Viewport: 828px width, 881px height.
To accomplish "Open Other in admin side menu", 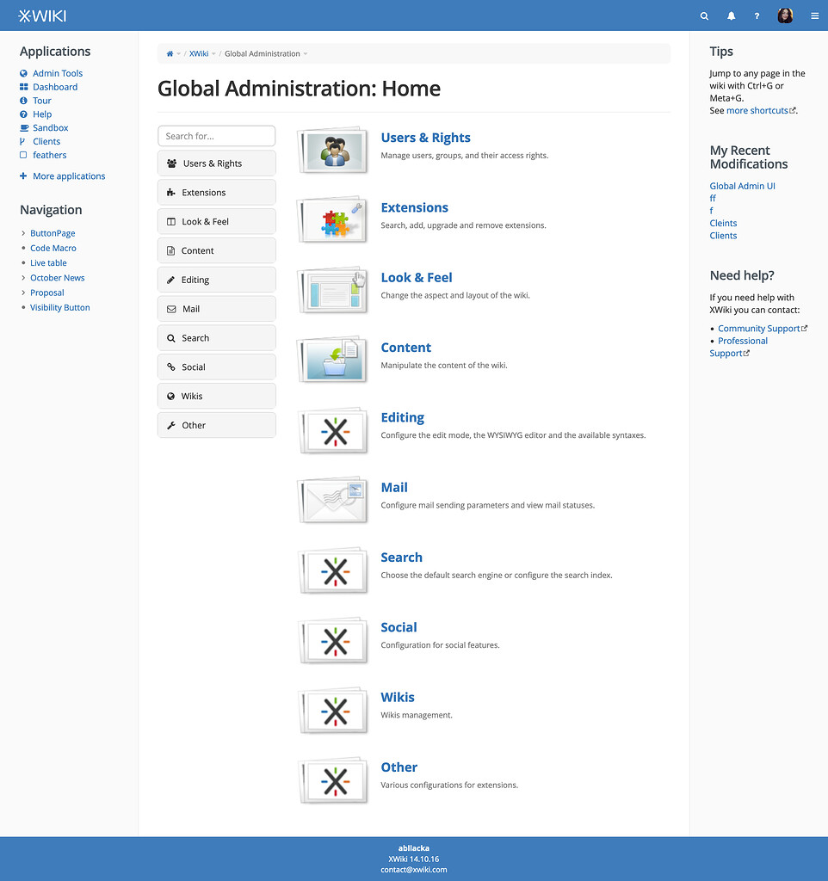I will coord(216,425).
